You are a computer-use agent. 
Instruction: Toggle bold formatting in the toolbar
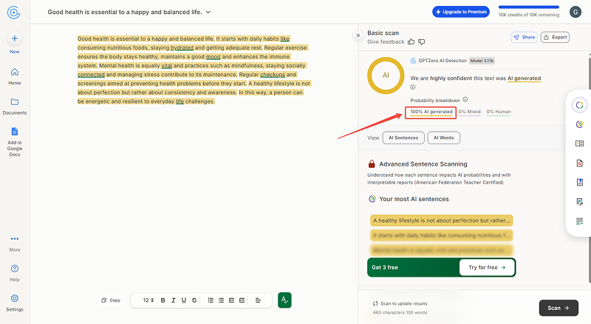(x=163, y=300)
